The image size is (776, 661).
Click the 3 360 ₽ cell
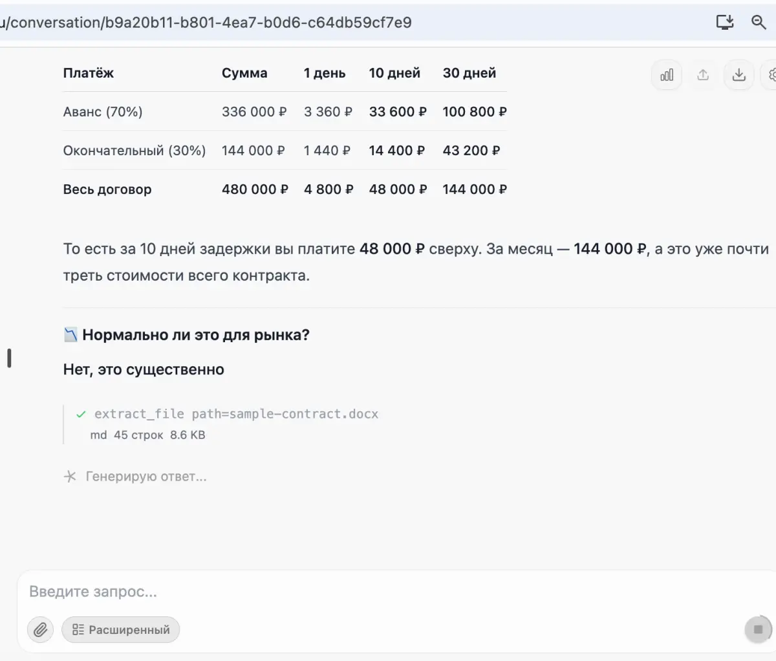tap(328, 112)
